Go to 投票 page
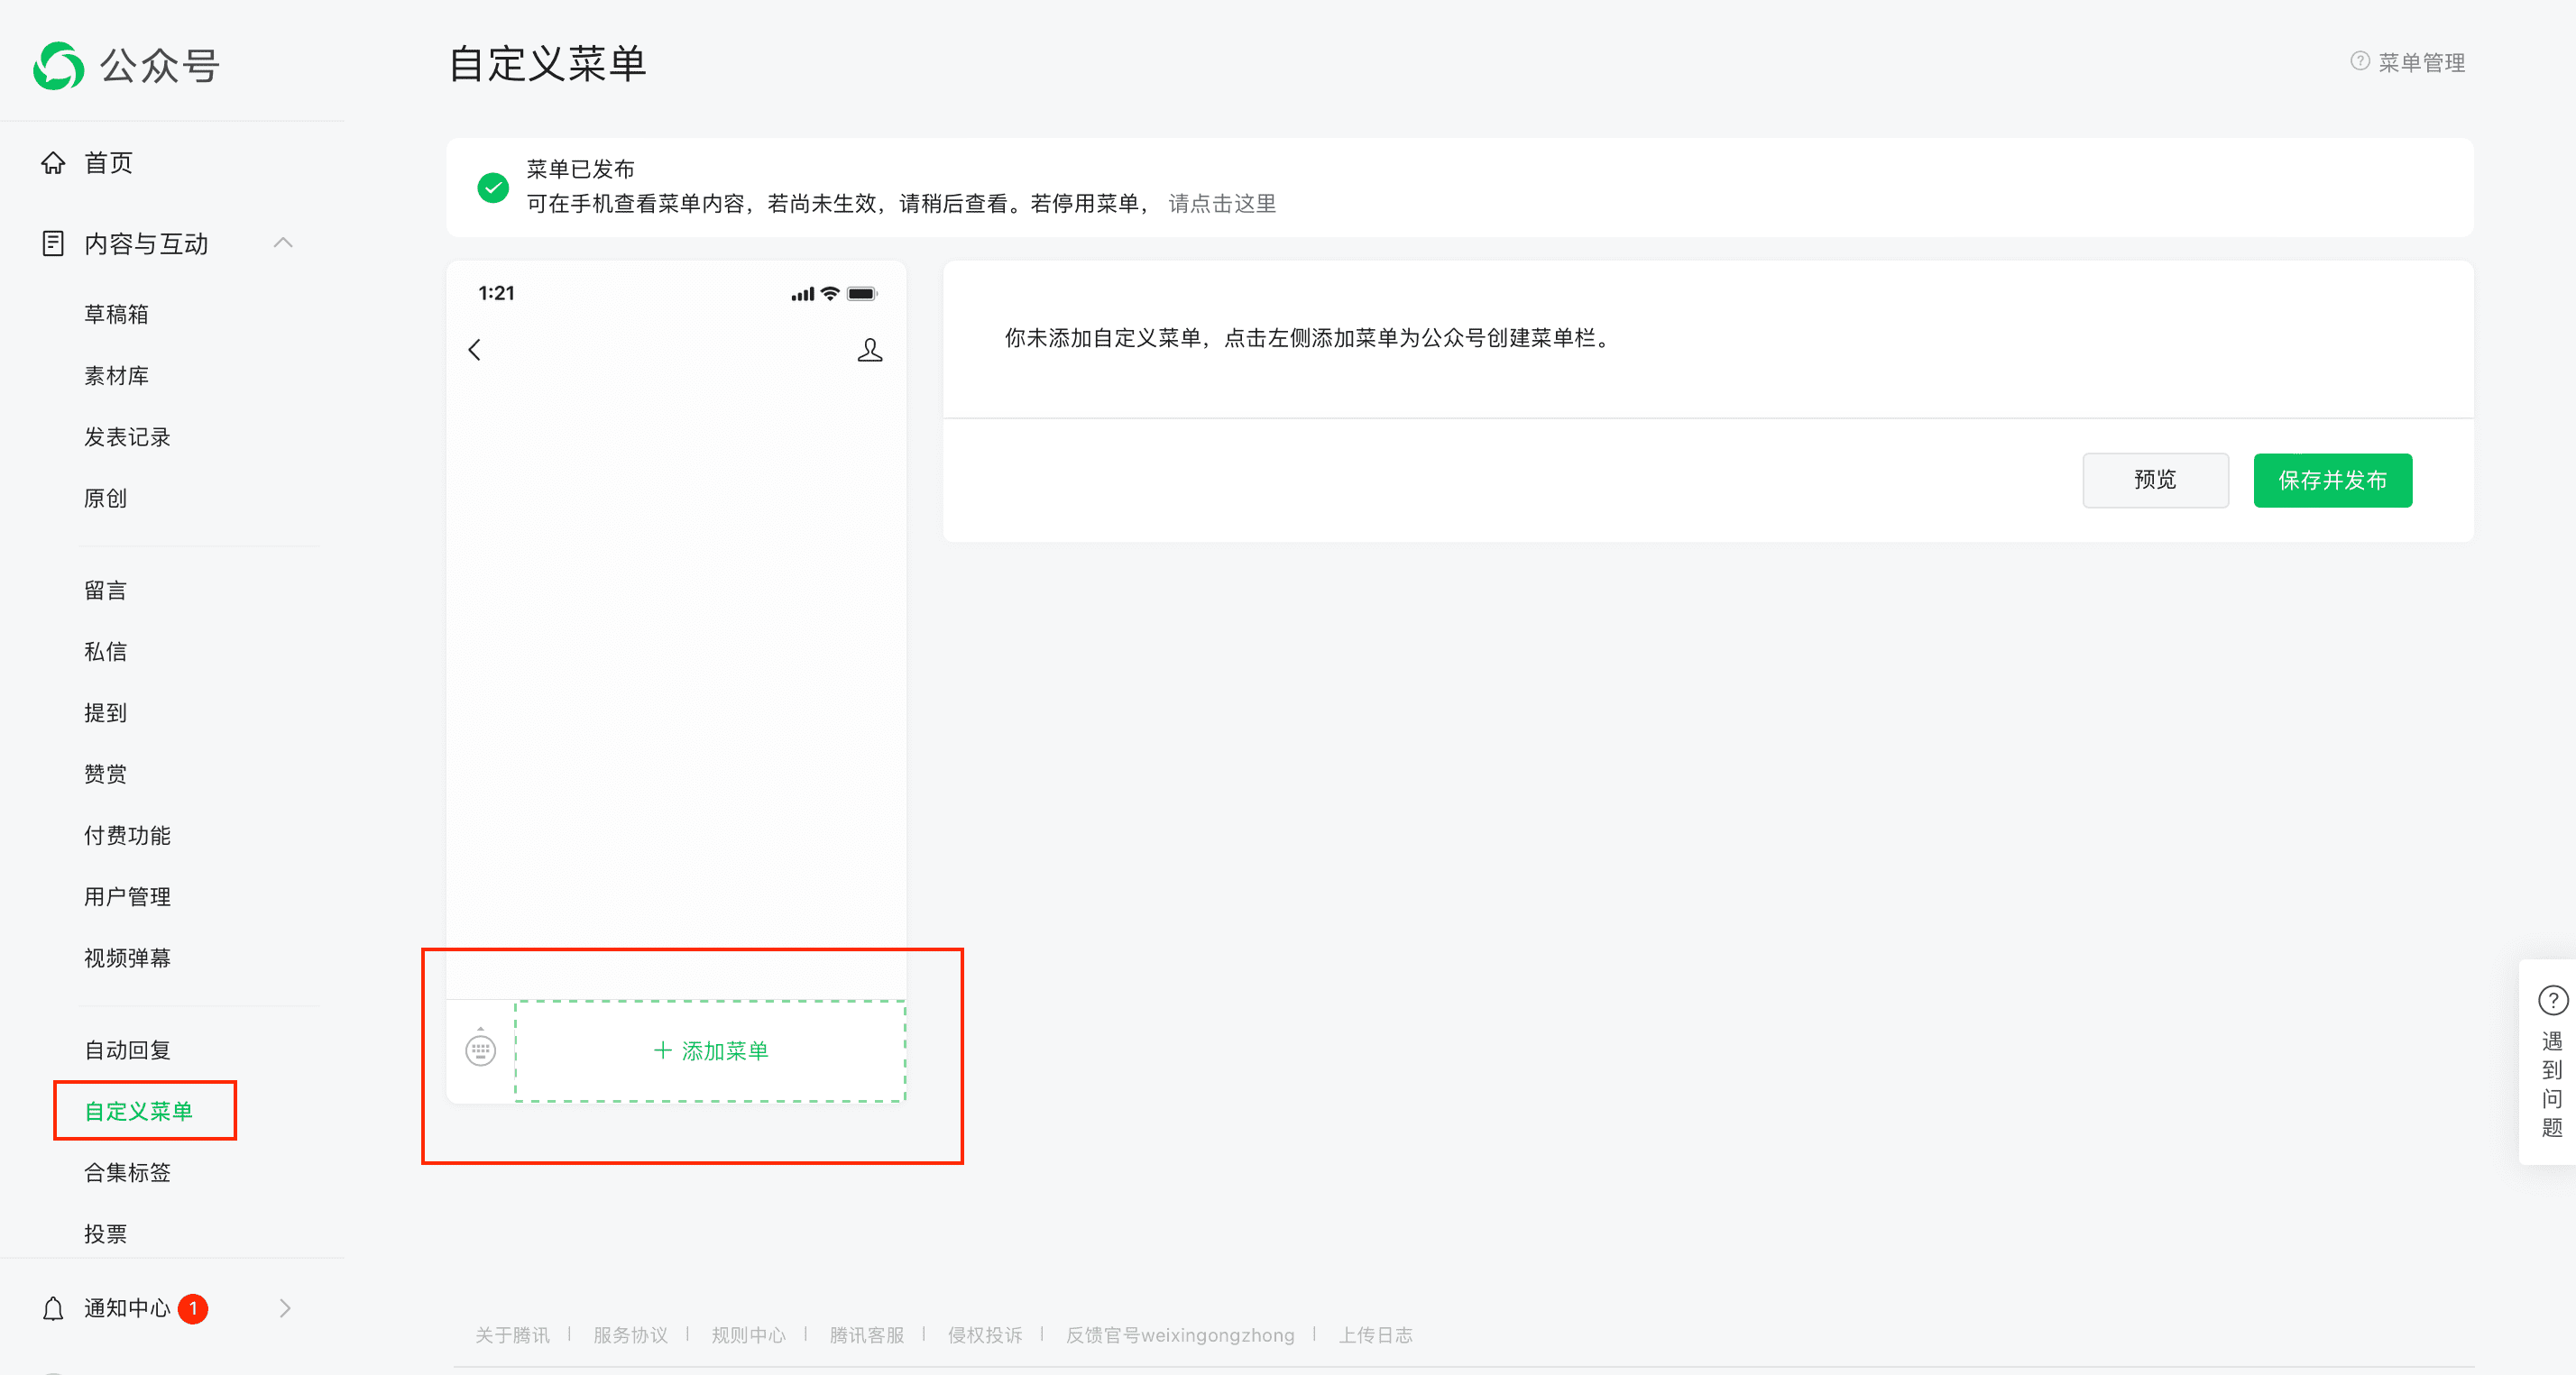 pyautogui.click(x=105, y=1234)
